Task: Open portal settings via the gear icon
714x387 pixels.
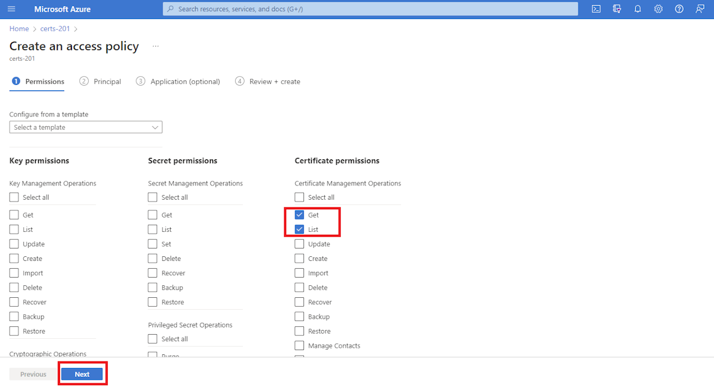Action: click(x=657, y=9)
